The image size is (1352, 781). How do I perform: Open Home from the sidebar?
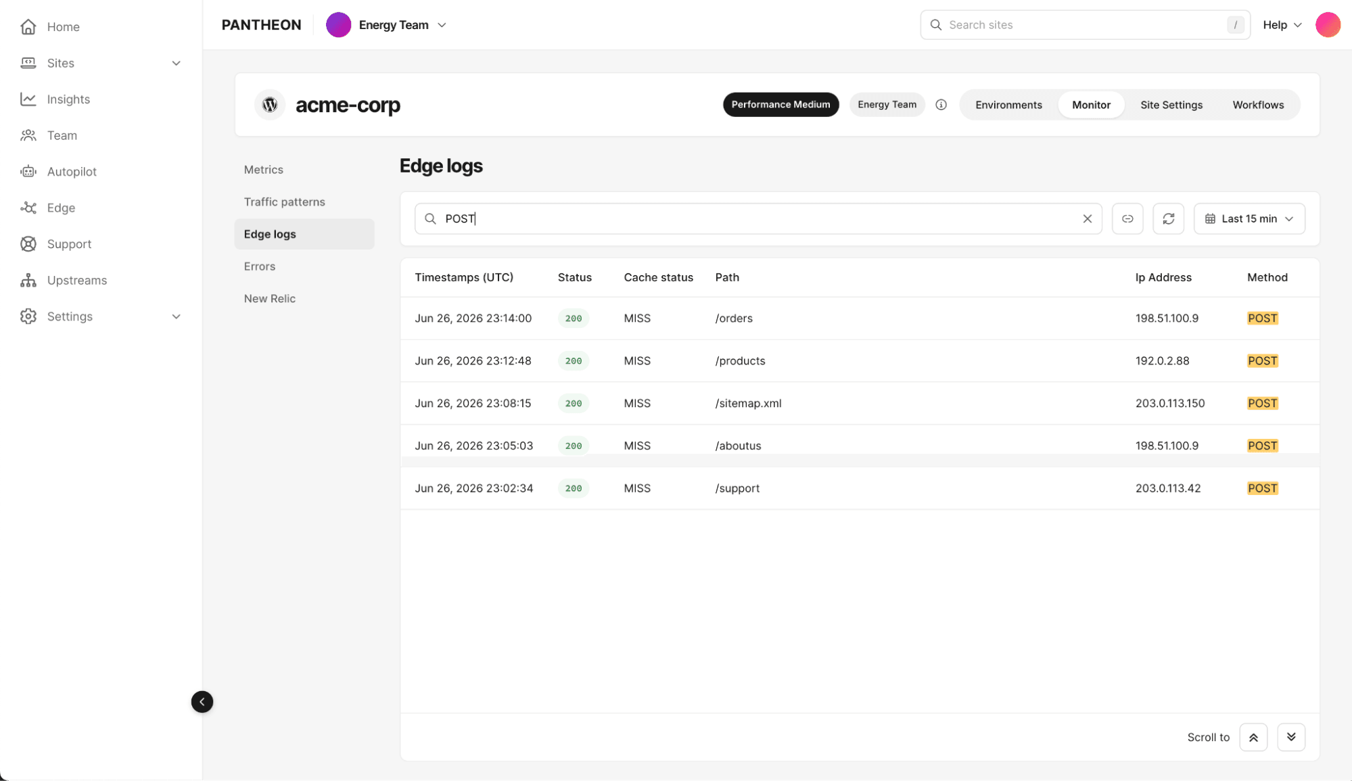[x=63, y=26]
